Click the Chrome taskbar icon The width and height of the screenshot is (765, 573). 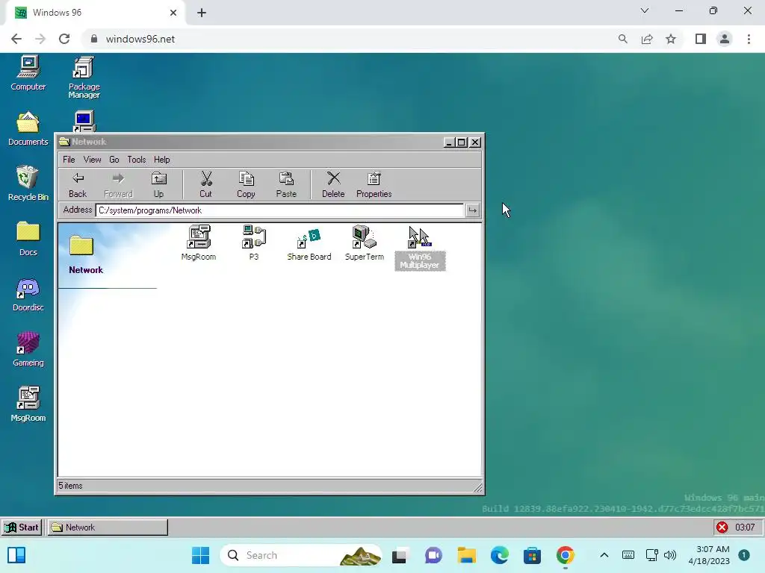[565, 555]
